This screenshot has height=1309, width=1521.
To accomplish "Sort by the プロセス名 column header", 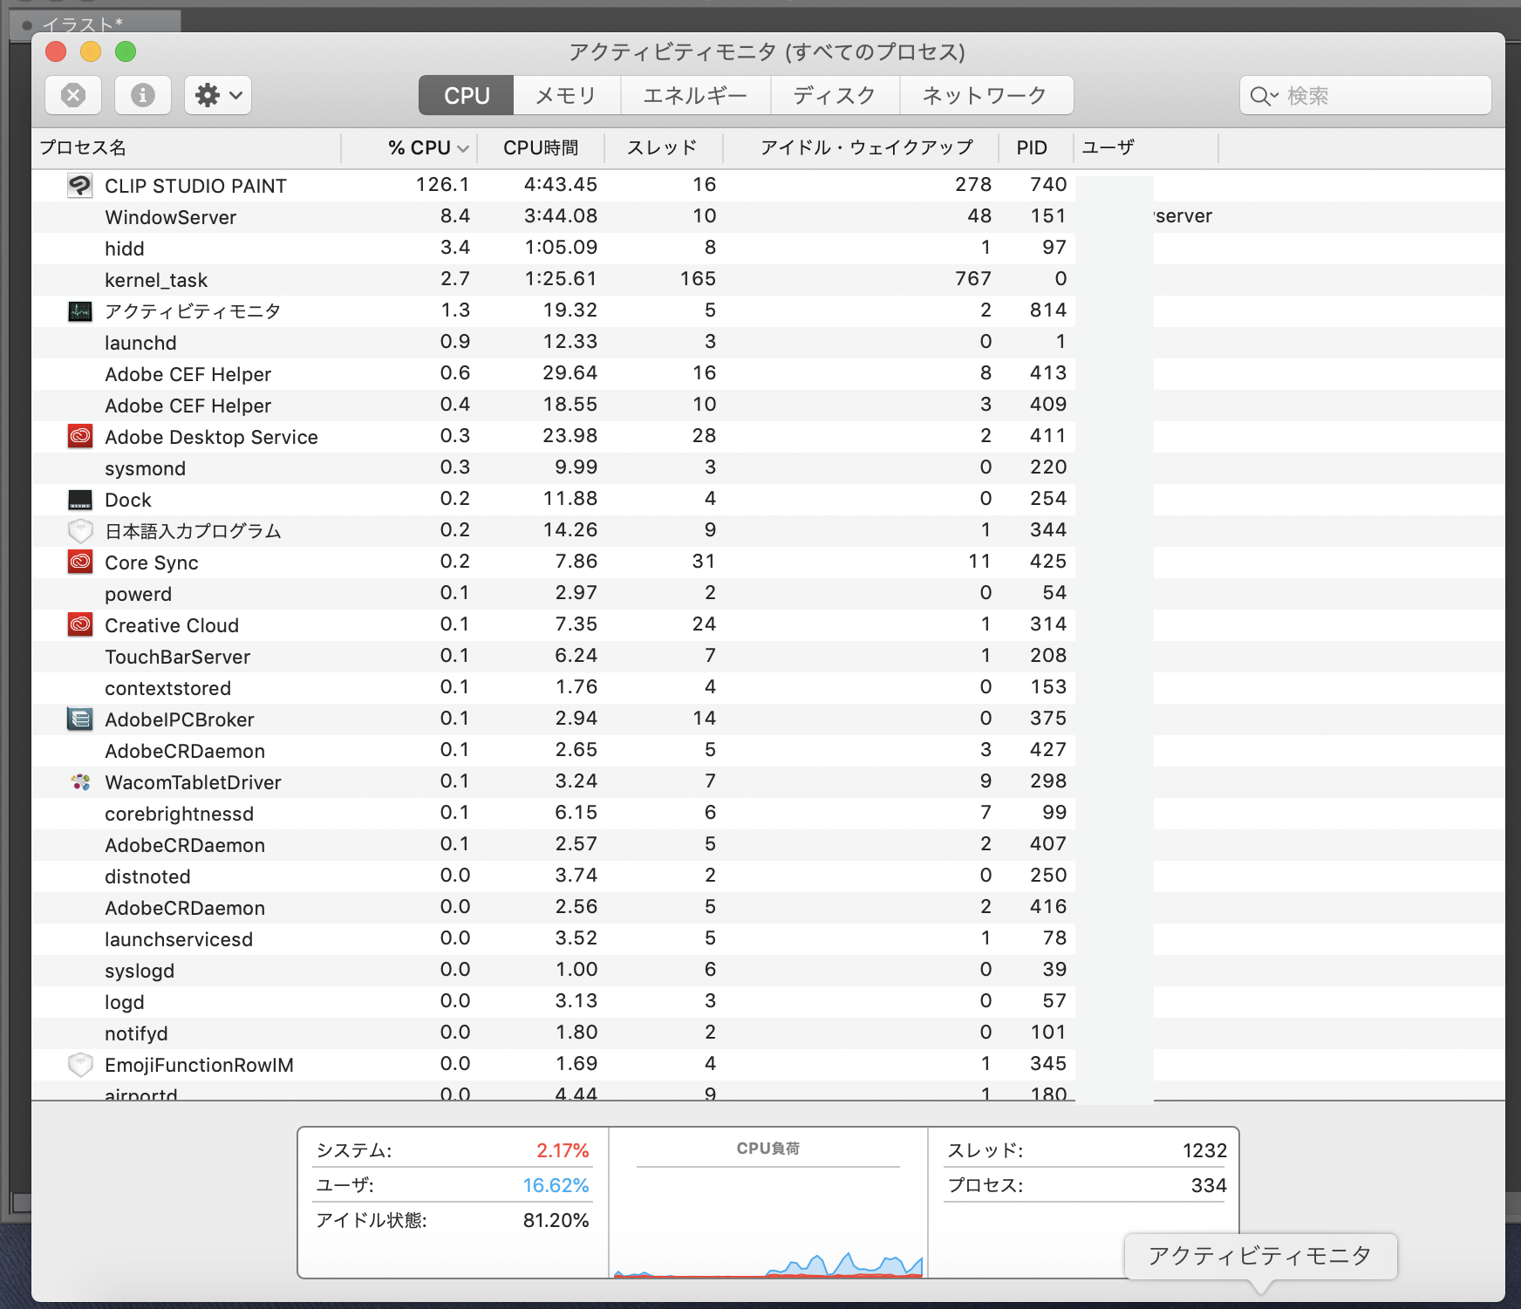I will 187,148.
